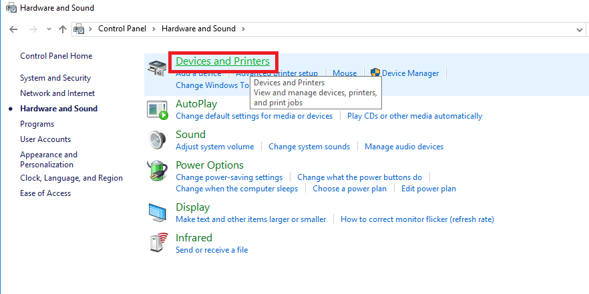The image size is (589, 294).
Task: Open the Sound heading
Action: point(190,134)
